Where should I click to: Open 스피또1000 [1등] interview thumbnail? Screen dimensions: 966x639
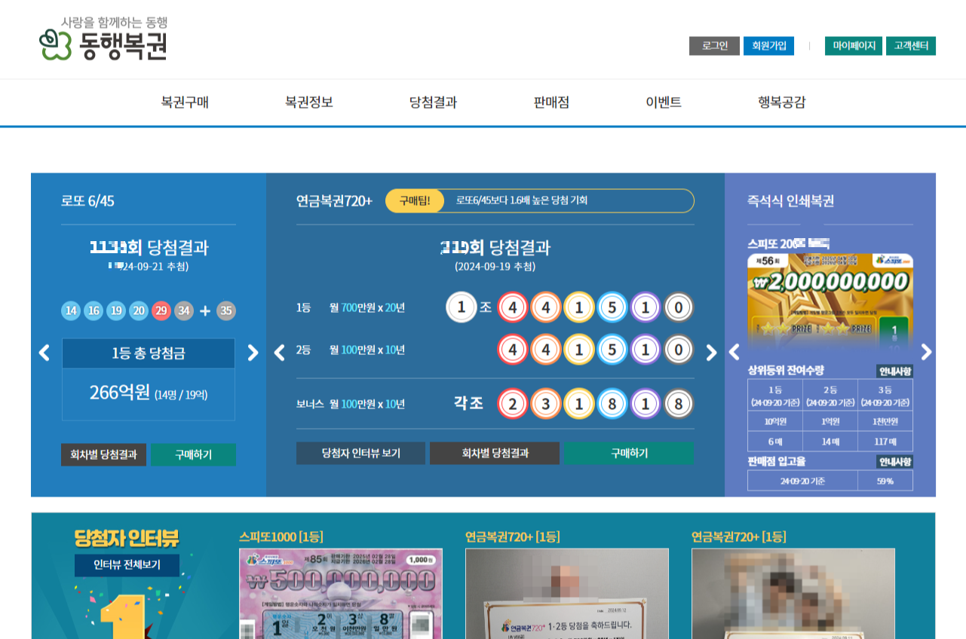341,594
